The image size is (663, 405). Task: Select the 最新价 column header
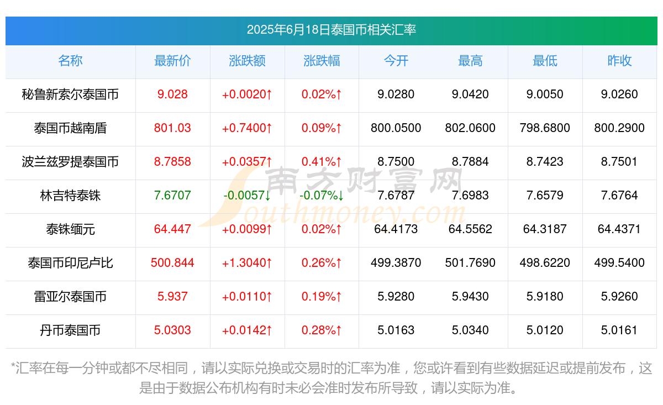172,61
